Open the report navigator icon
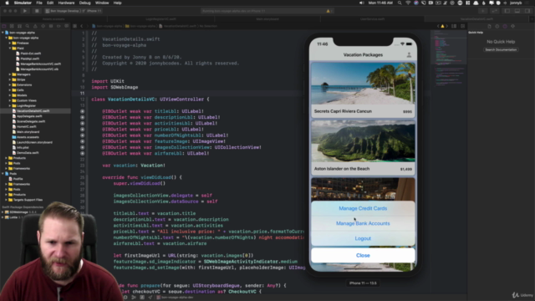535x301 pixels. 67,26
